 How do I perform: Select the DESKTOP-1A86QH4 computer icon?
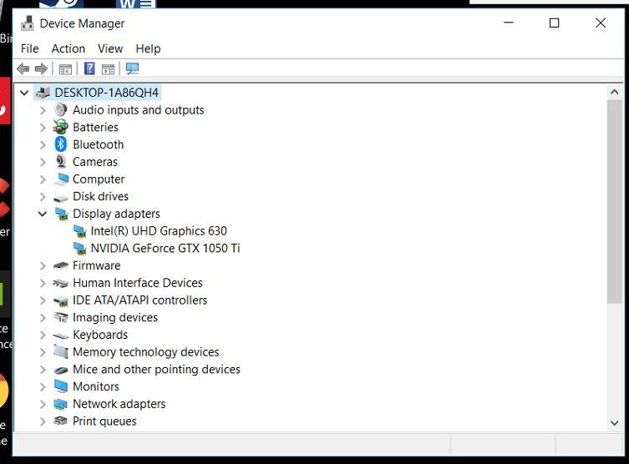42,93
